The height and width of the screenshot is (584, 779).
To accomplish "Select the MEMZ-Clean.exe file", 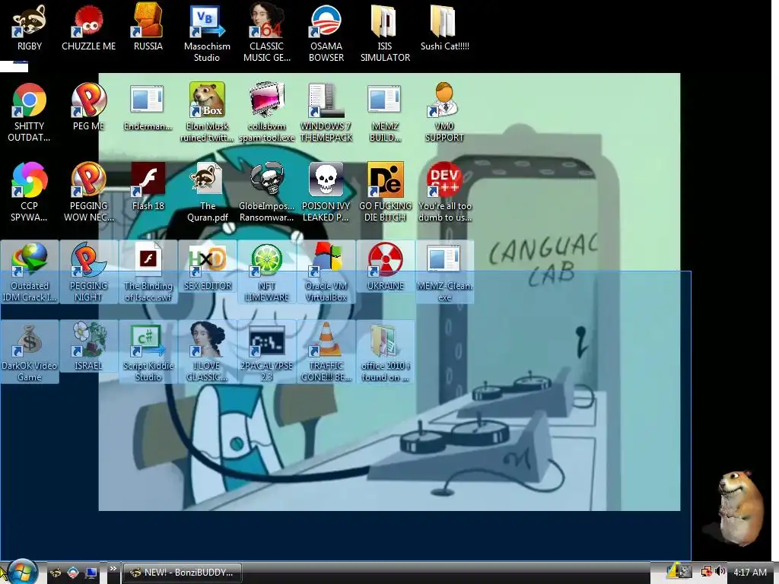I will [444, 272].
